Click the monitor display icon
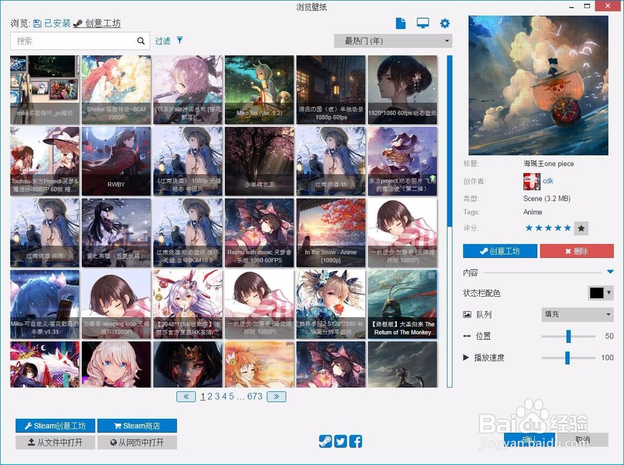The image size is (624, 465). [422, 23]
